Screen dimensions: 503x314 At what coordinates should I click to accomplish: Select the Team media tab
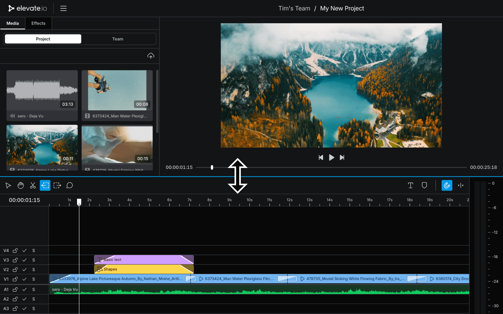point(118,39)
